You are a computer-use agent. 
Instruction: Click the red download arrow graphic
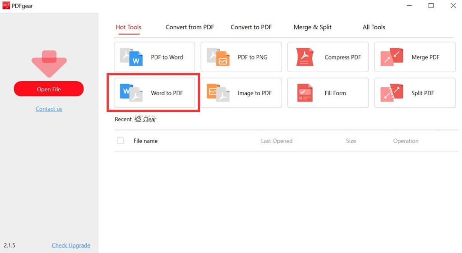[49, 64]
